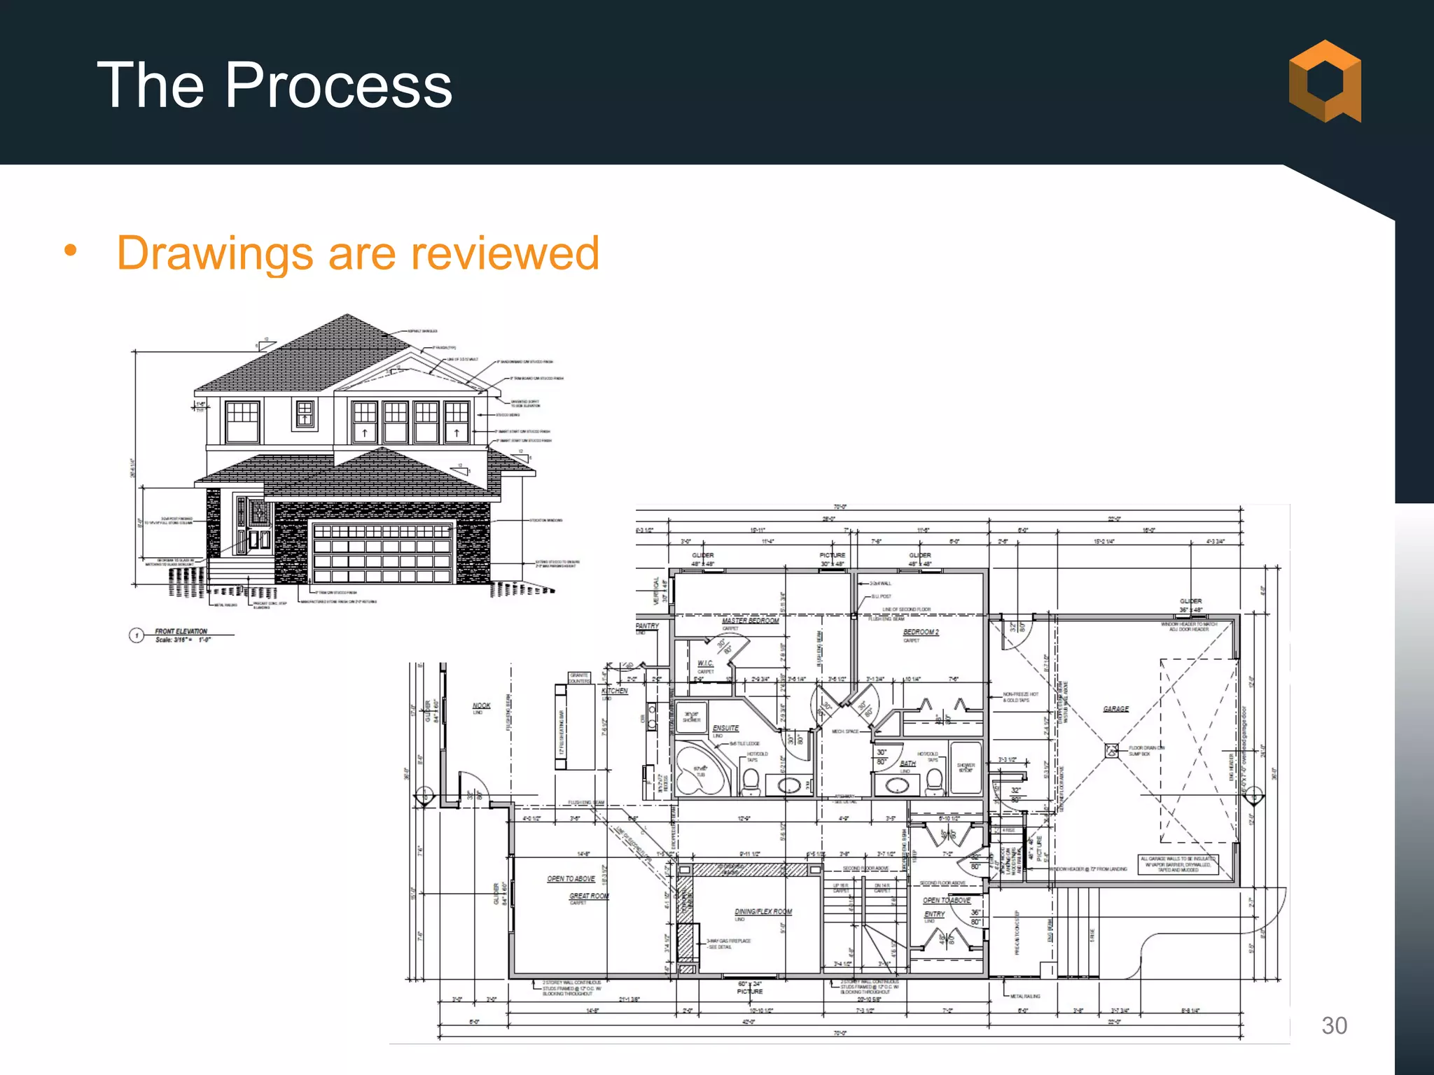1434x1075 pixels.
Task: Click the 'MASTER BEDROOM' room label
Action: pyautogui.click(x=750, y=621)
